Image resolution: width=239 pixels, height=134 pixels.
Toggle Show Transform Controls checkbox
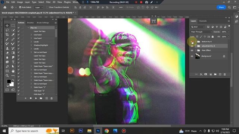pos(47,7)
